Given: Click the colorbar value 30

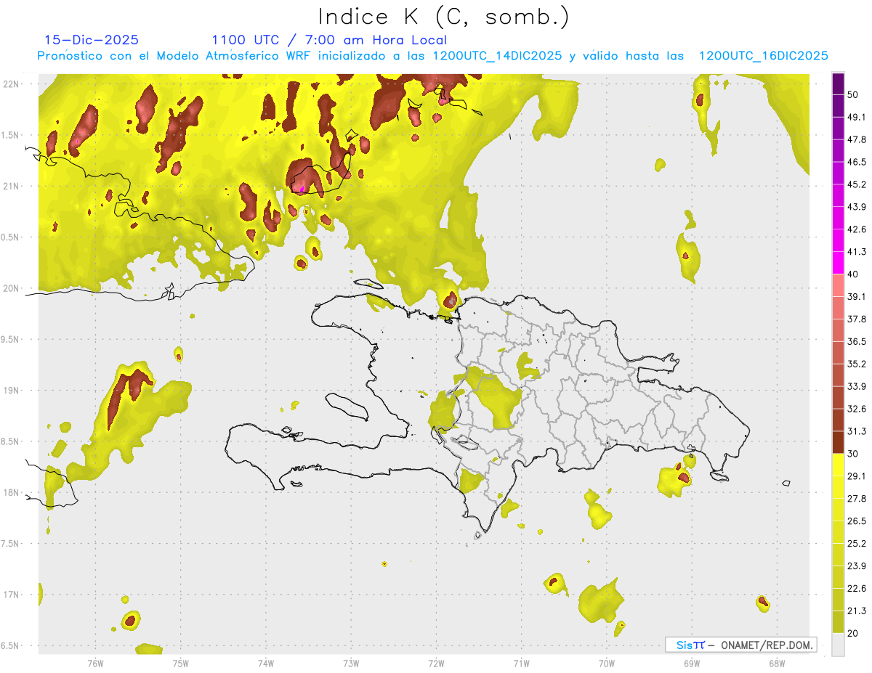Looking at the screenshot, I should point(854,454).
